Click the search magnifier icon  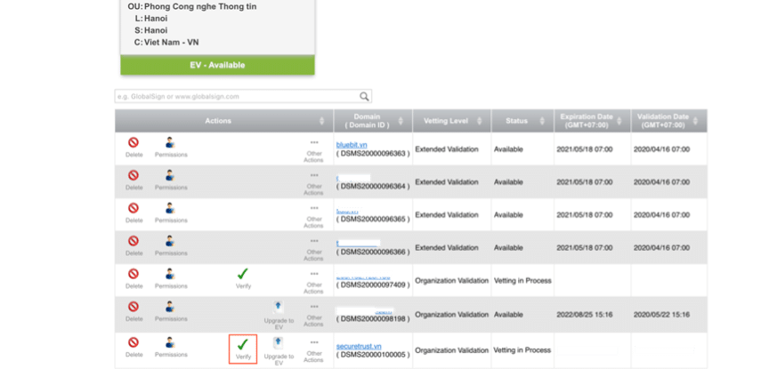[364, 96]
